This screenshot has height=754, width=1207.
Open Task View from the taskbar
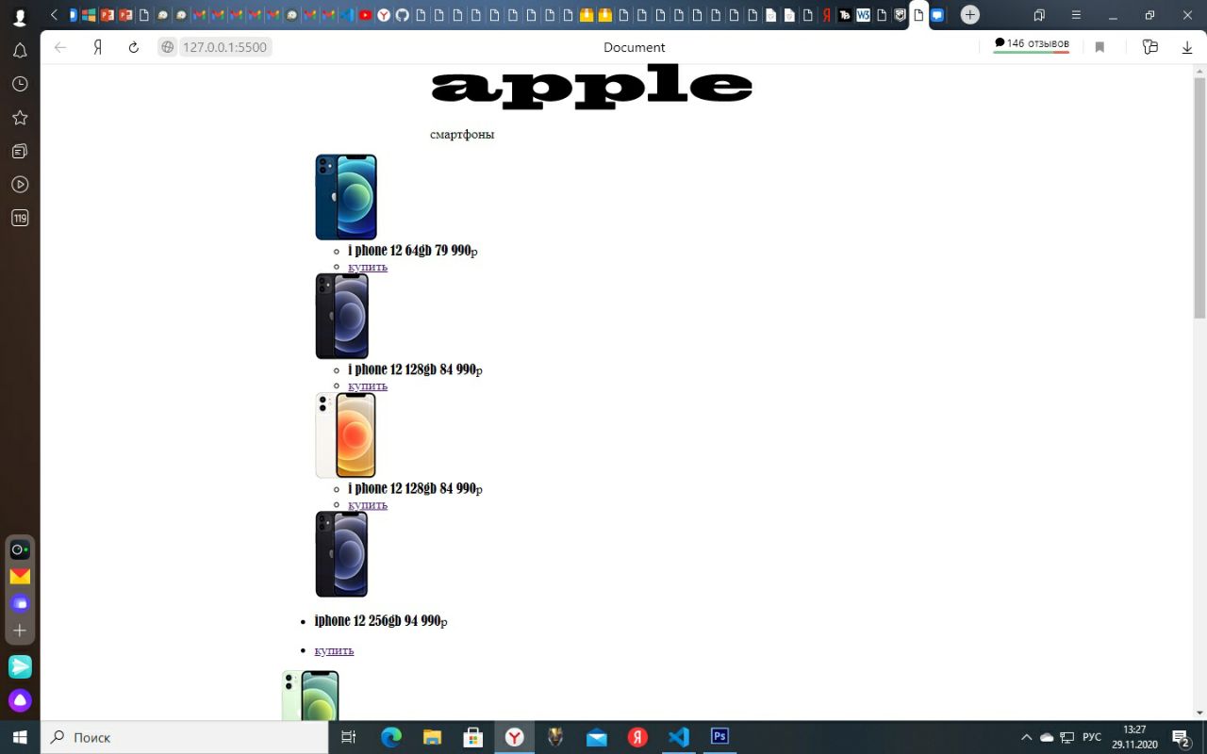[x=348, y=737]
